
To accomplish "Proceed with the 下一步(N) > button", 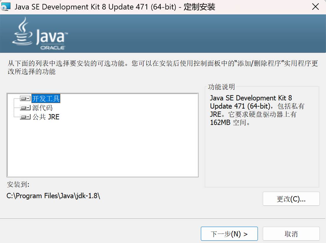I will (229, 234).
